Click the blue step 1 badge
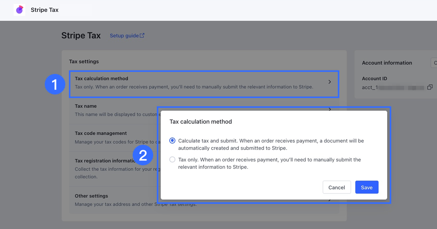 point(55,84)
